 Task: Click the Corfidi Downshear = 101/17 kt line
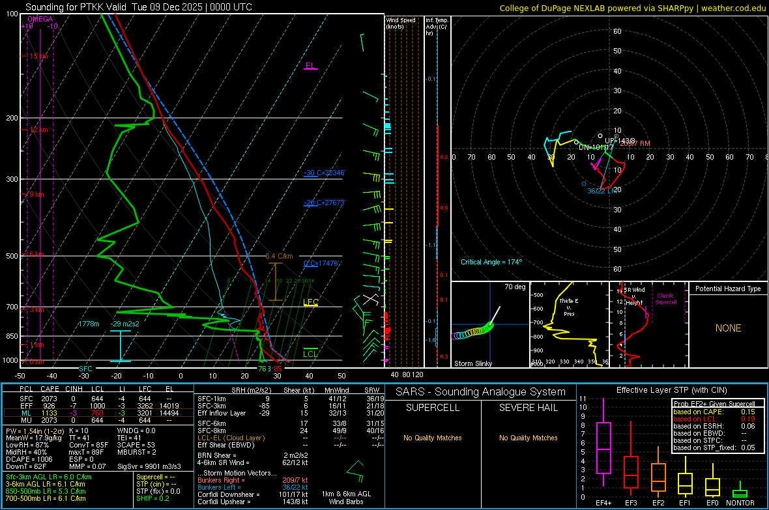253,494
